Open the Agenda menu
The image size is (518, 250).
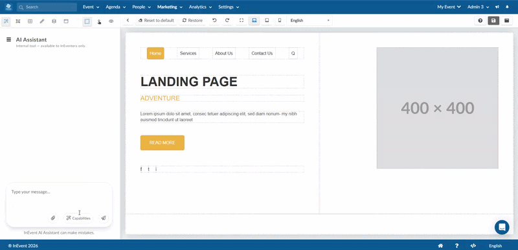pos(116,7)
